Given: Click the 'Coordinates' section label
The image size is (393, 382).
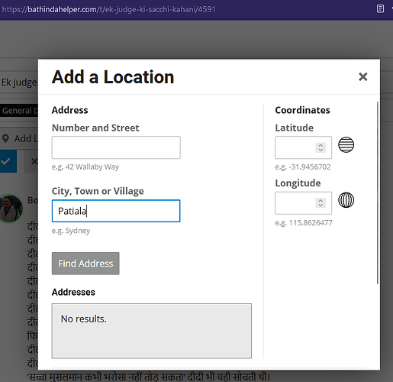Looking at the screenshot, I should pyautogui.click(x=302, y=110).
